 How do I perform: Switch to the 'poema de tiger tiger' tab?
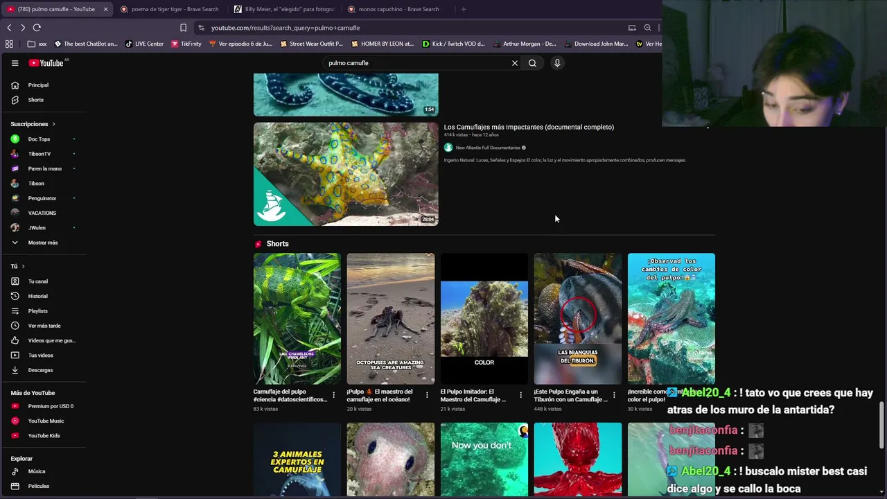[x=170, y=9]
